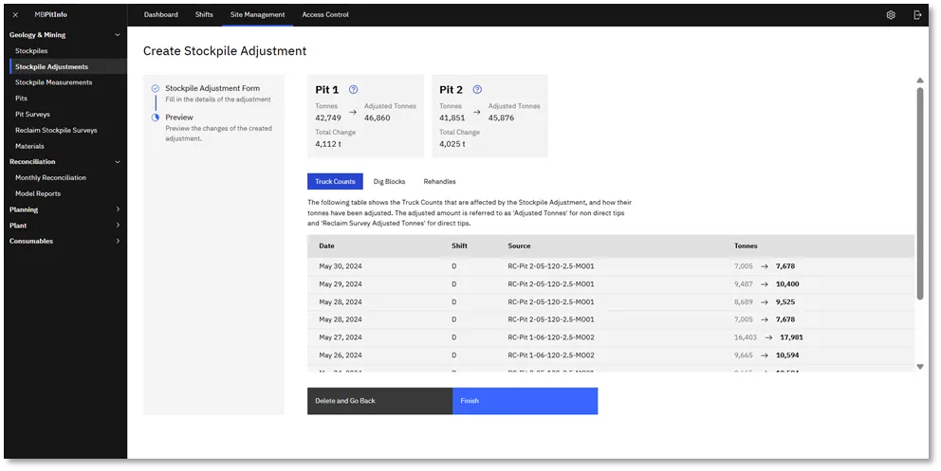Image resolution: width=941 pixels, height=471 pixels.
Task: Click the Pit 1 Adjusted Tonnes 46,860
Action: pos(377,118)
